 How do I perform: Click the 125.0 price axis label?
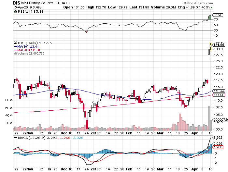[x=218, y=61]
